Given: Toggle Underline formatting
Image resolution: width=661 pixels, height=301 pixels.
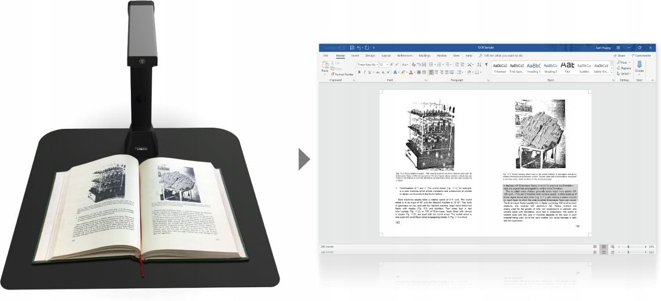Looking at the screenshot, I should [x=369, y=72].
